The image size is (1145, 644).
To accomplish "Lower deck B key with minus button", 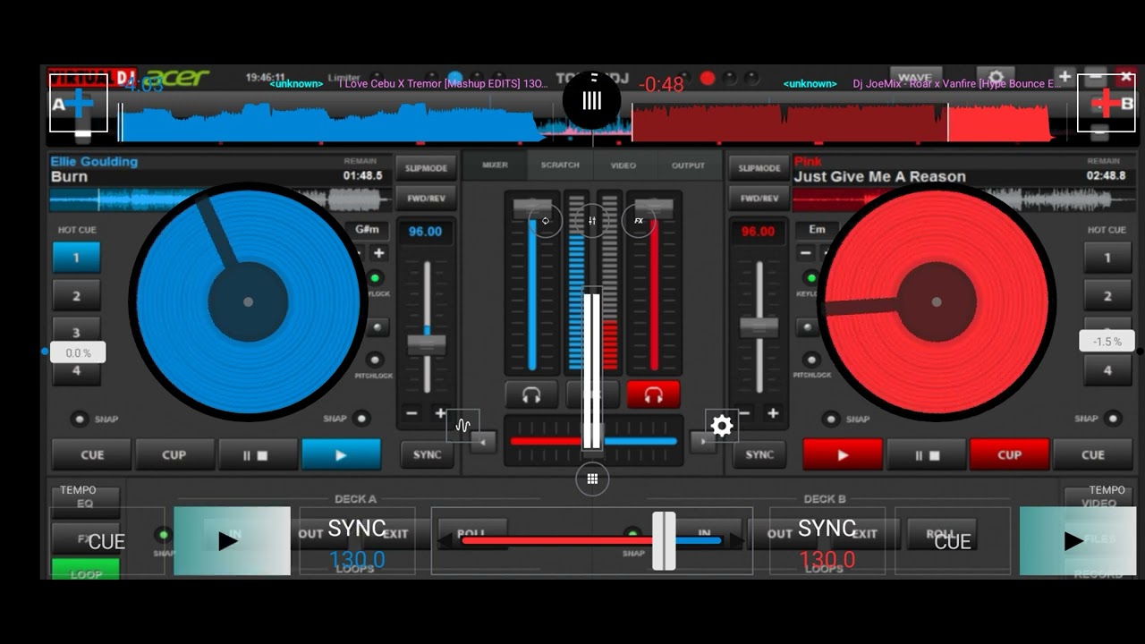I will 805,254.
